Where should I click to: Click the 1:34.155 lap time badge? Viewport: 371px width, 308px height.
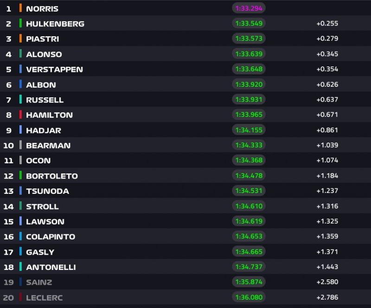tap(249, 130)
